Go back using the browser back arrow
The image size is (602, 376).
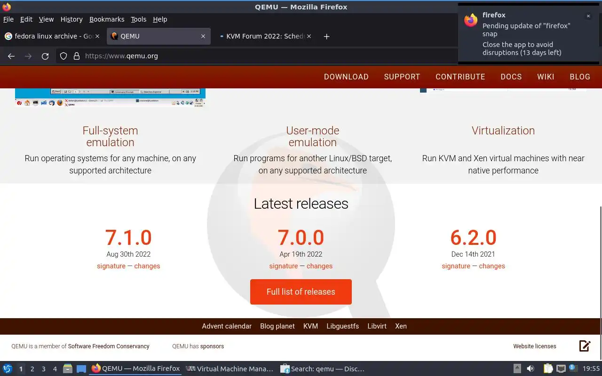point(11,56)
